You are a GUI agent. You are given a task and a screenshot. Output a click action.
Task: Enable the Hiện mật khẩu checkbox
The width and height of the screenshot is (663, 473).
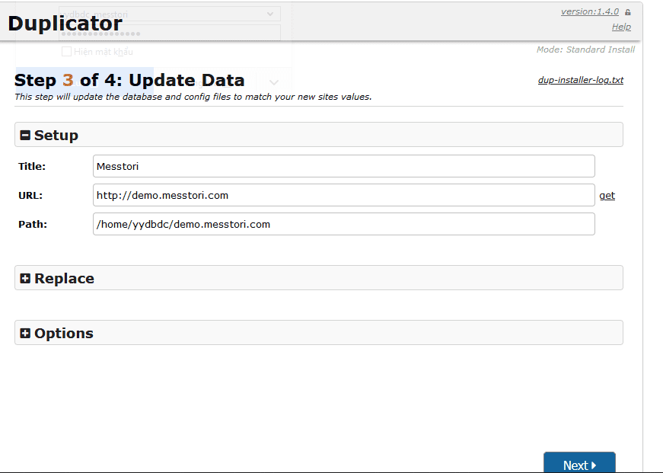coord(66,51)
